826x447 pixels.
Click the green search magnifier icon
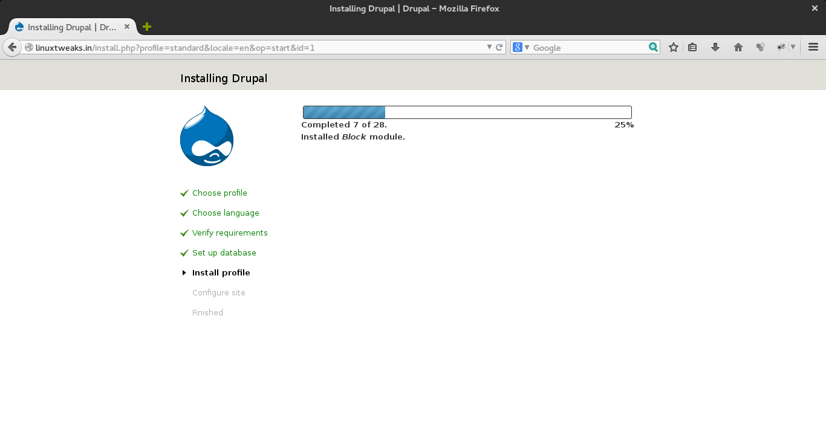coord(654,47)
